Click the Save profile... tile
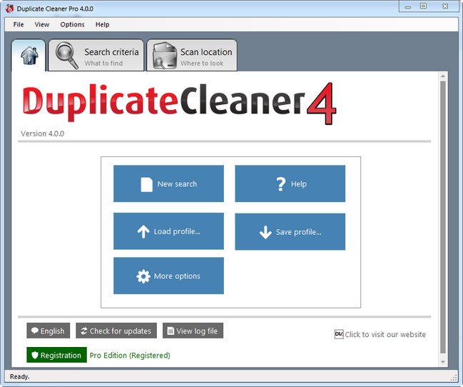This screenshot has height=387, width=463. [x=290, y=232]
